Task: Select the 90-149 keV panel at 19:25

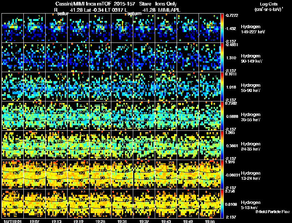Action: pos(100,57)
